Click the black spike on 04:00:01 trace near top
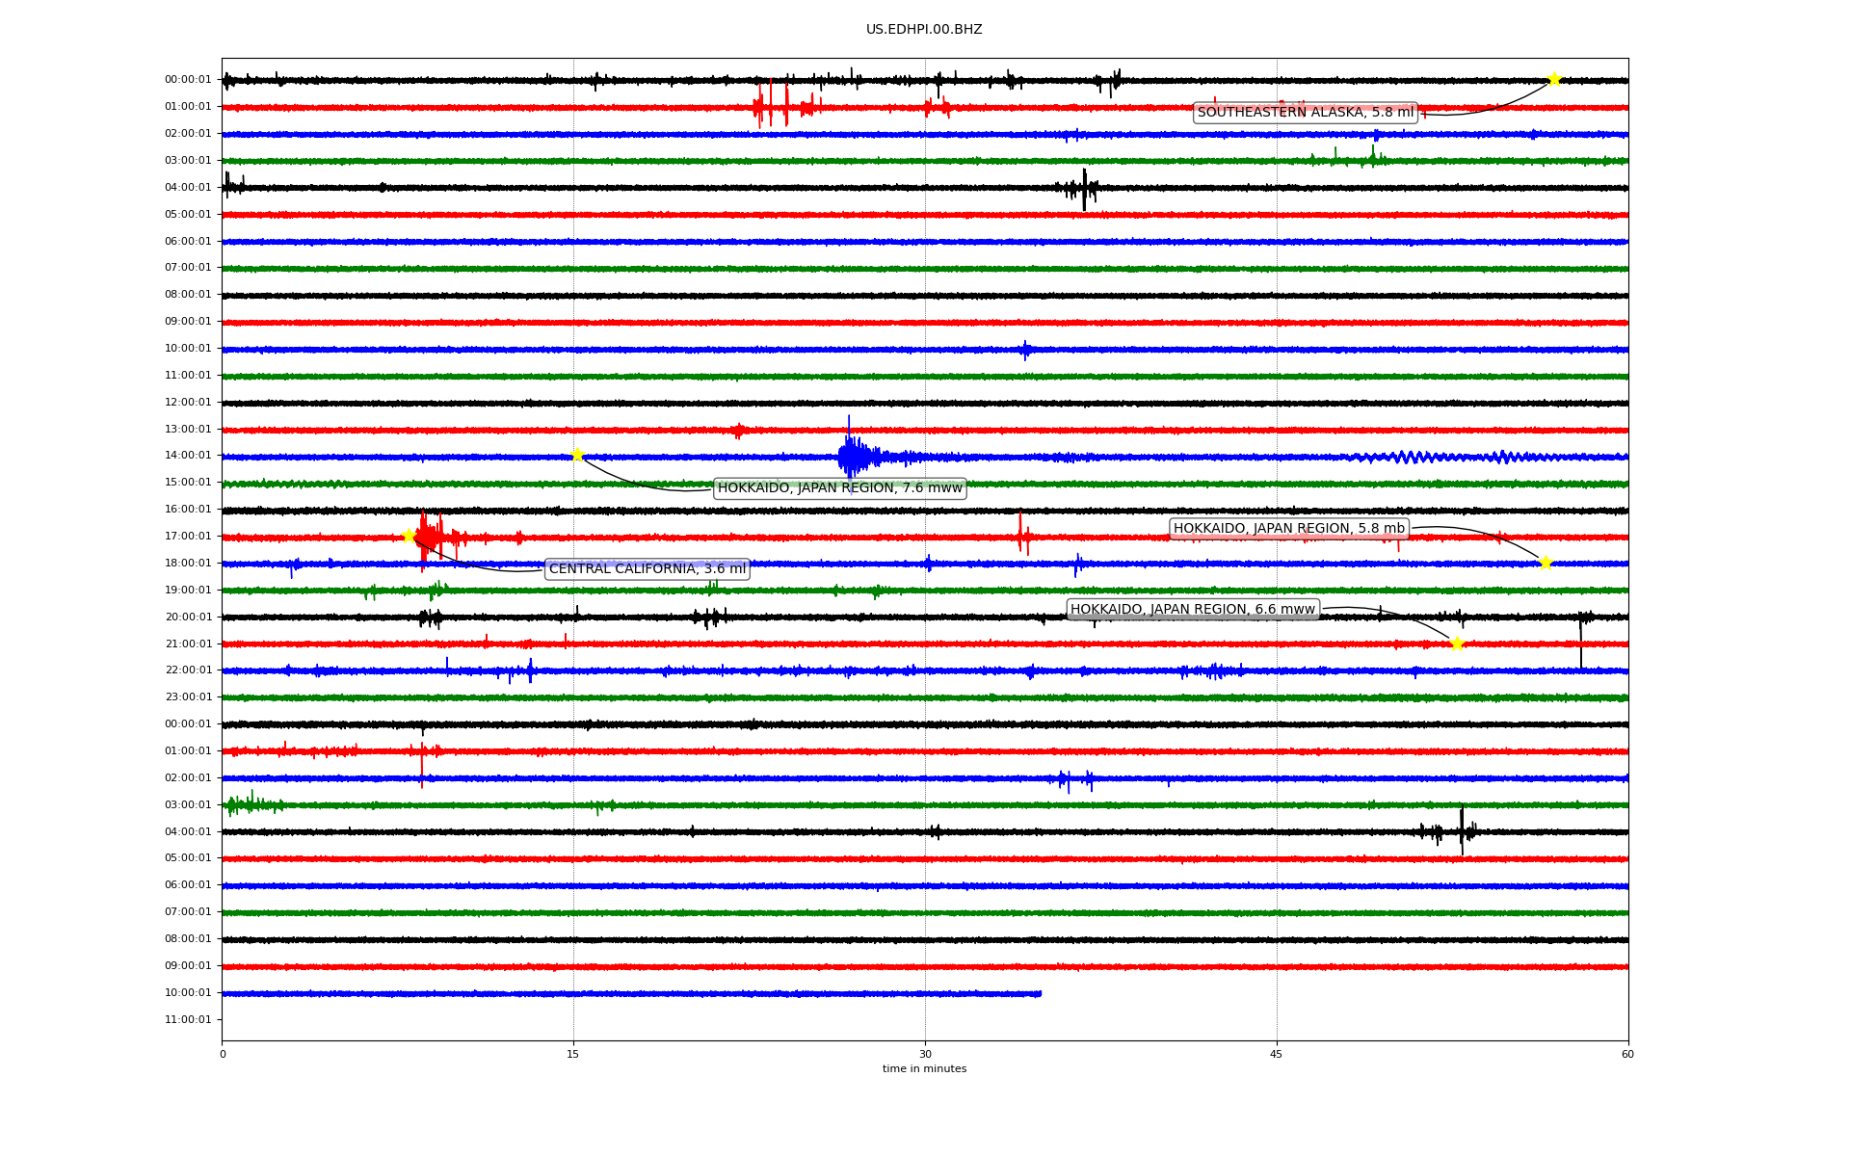Image resolution: width=1850 pixels, height=1156 pixels. click(x=1084, y=188)
